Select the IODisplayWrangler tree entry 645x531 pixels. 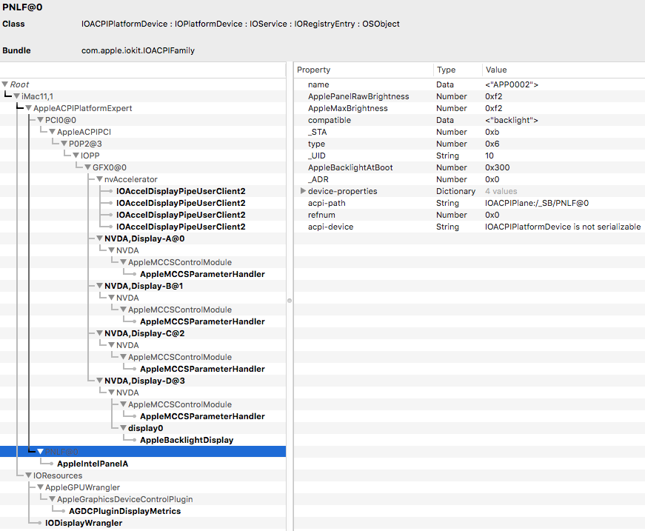click(x=84, y=523)
